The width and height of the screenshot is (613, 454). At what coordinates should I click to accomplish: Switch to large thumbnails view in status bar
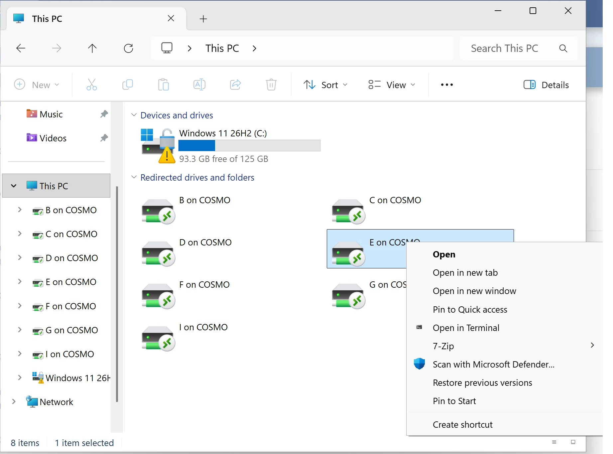click(573, 442)
